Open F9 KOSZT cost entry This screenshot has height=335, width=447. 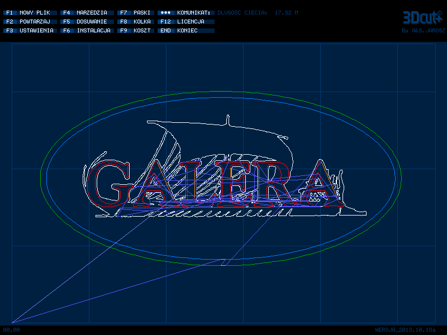pyautogui.click(x=136, y=31)
